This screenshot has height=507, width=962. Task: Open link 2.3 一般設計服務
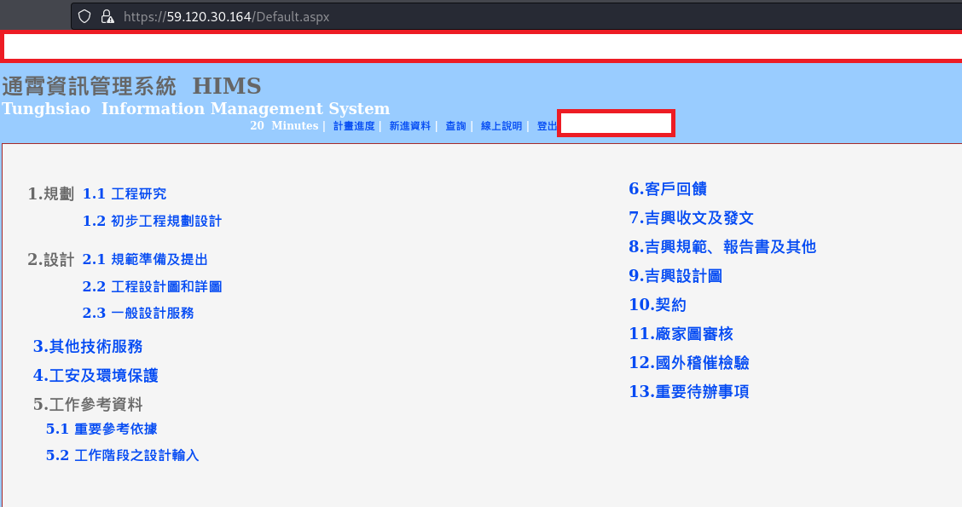tap(138, 313)
